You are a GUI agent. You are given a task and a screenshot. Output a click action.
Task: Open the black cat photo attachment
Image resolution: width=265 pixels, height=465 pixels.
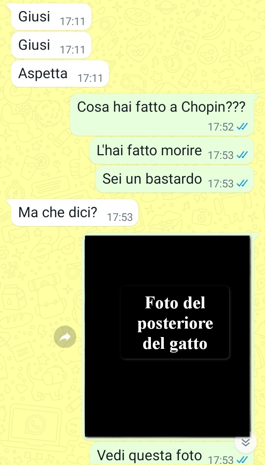(167, 336)
